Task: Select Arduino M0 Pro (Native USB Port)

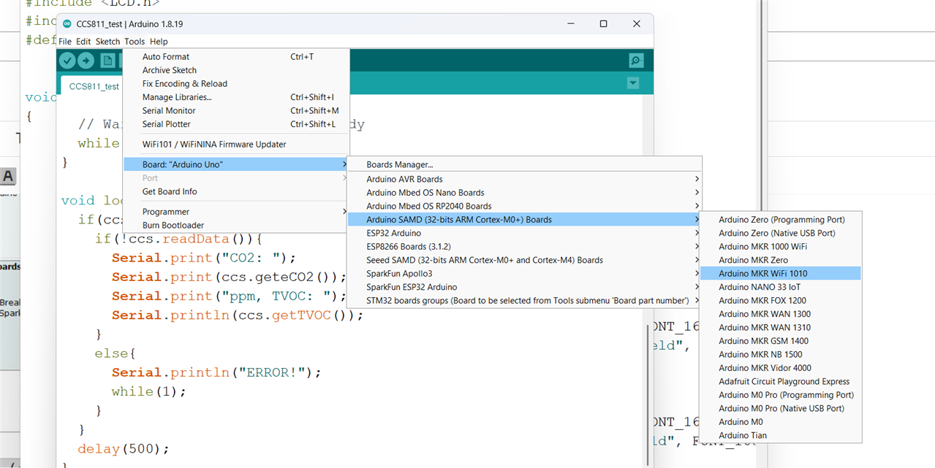Action: click(x=781, y=409)
